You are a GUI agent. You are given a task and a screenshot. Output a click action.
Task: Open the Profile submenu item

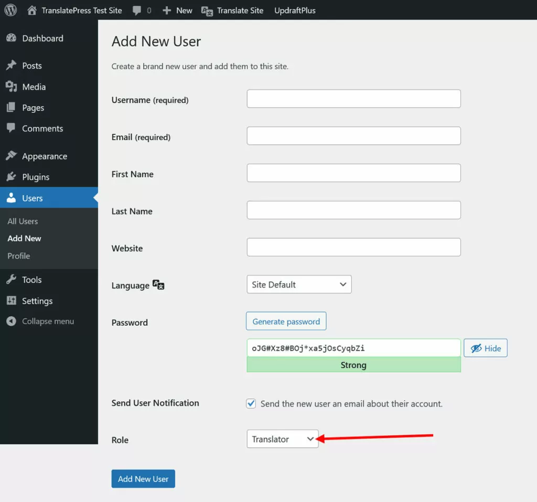point(19,256)
